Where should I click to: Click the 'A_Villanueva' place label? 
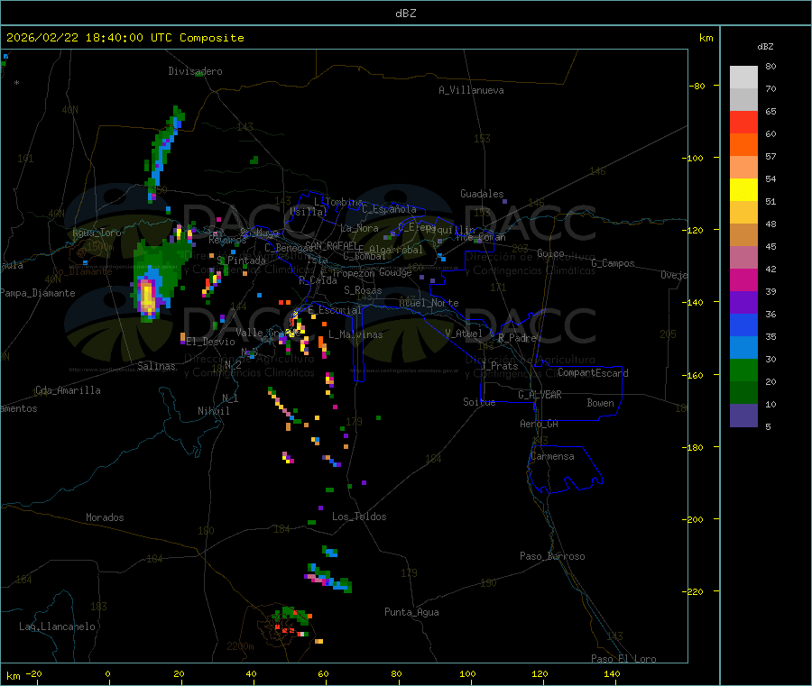point(471,90)
